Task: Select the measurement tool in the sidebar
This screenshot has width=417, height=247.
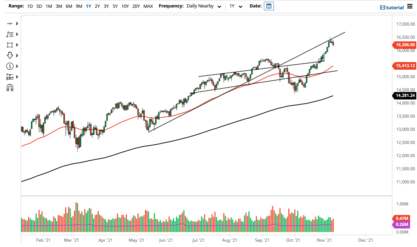Action: coord(10,77)
